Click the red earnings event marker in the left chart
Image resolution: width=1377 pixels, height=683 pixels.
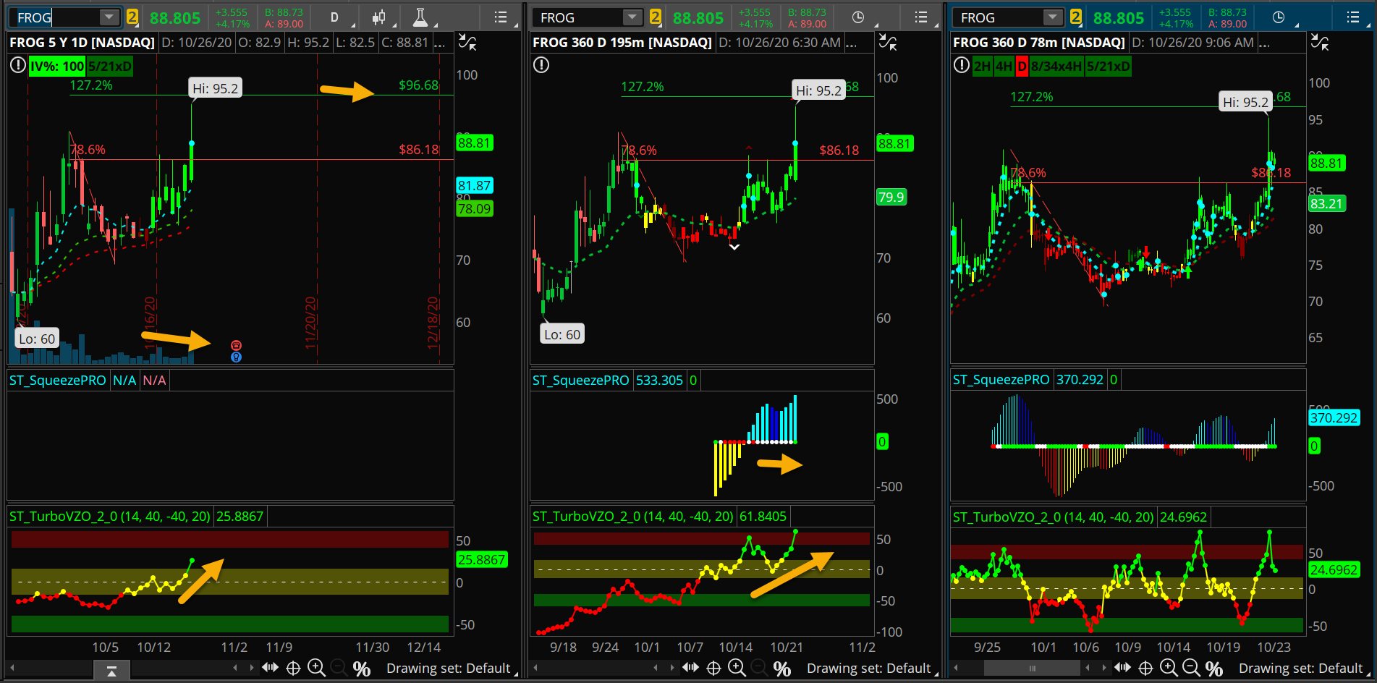tap(236, 346)
